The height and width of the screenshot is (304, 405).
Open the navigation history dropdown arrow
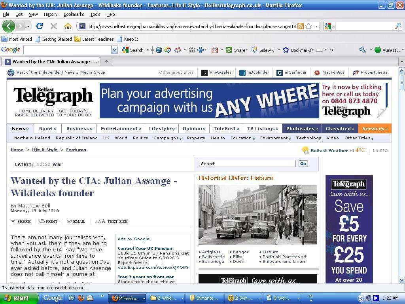[x=28, y=26]
